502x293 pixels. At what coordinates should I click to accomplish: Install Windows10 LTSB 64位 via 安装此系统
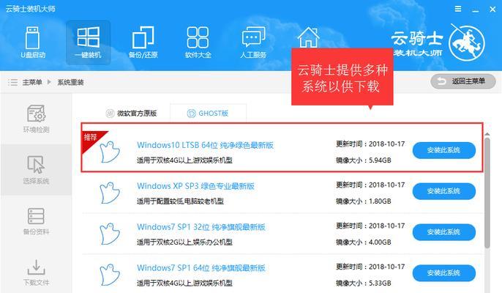pos(443,150)
